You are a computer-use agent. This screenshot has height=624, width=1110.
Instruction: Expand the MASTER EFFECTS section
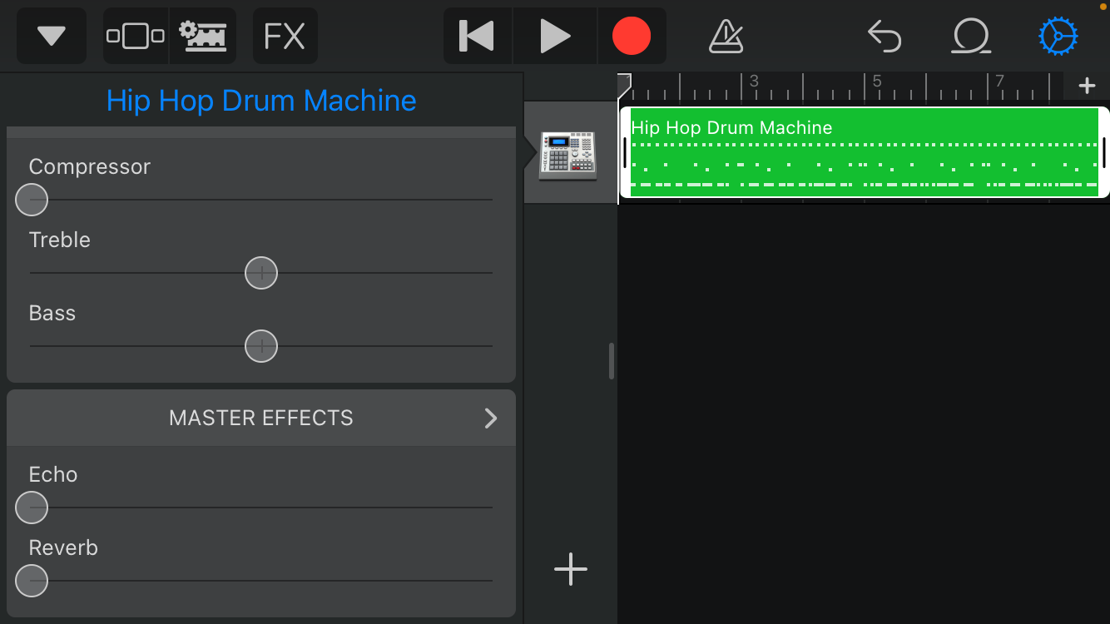coord(260,418)
